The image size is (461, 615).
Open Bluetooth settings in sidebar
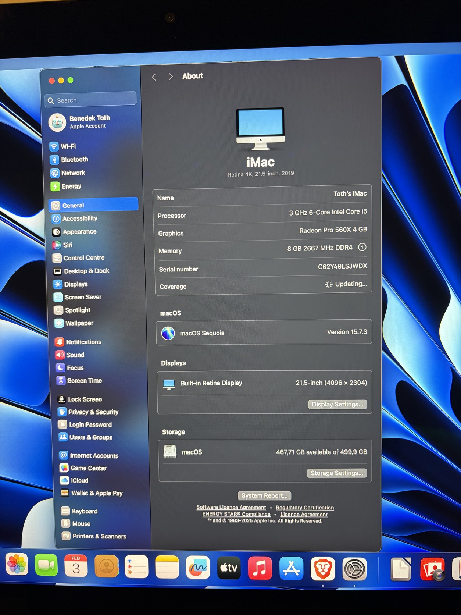coord(69,160)
